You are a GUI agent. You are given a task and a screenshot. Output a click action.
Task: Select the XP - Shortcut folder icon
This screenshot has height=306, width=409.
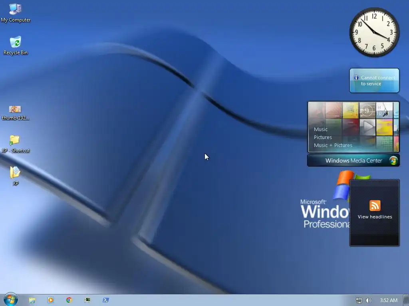[x=15, y=144]
